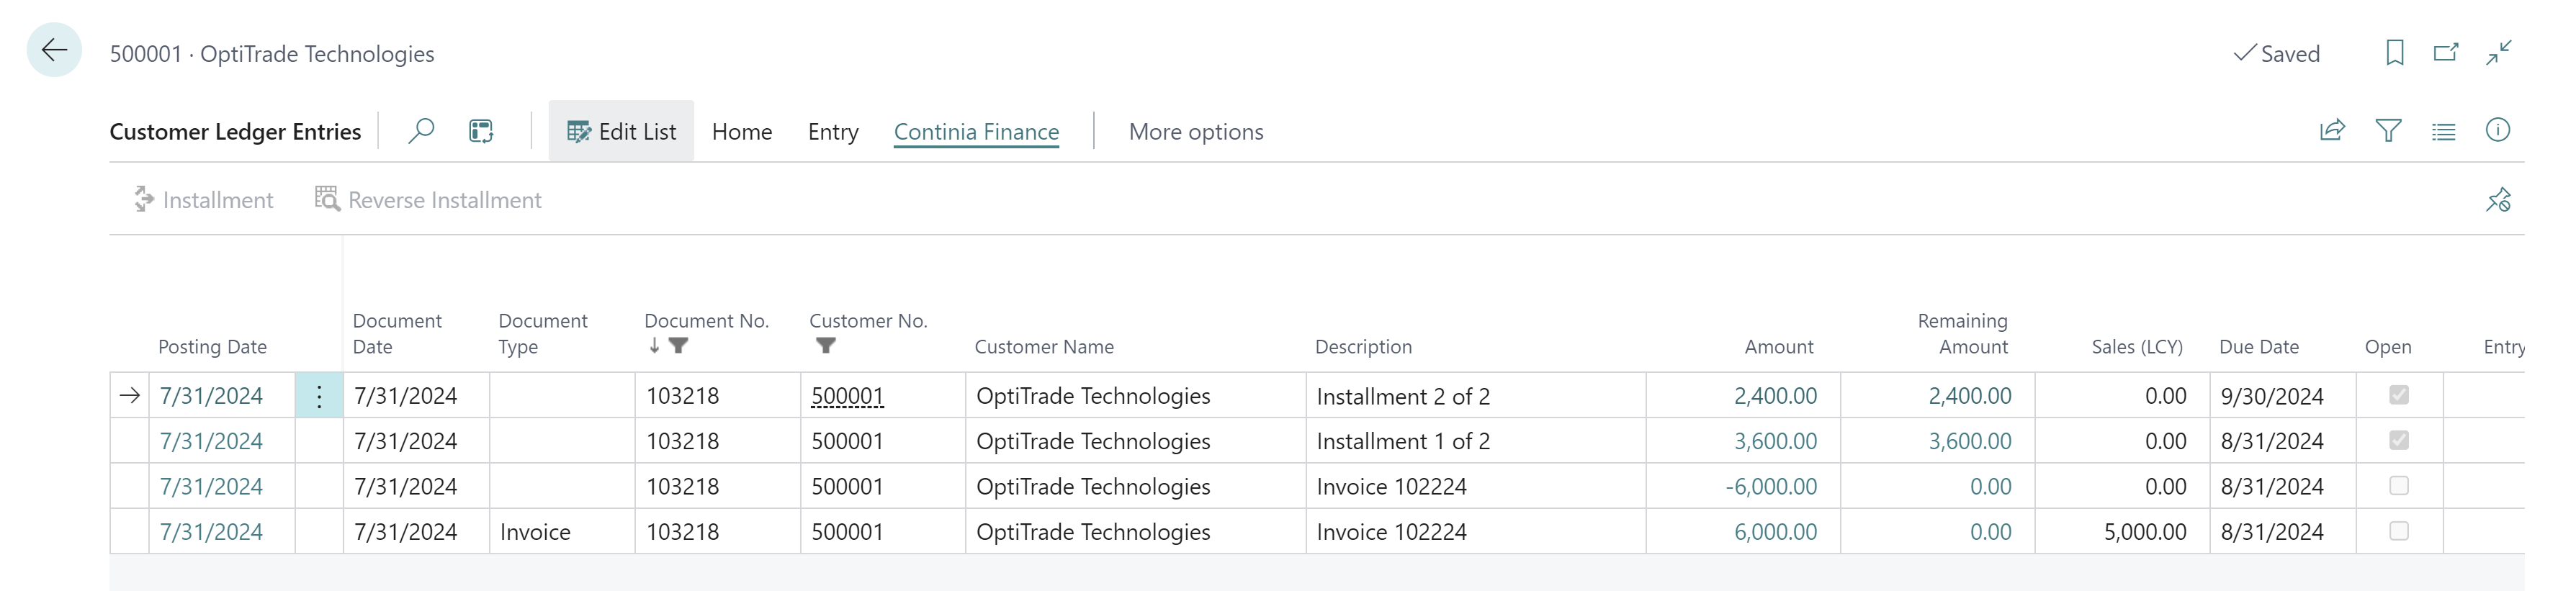Click the Saved status indicator

tap(2276, 54)
